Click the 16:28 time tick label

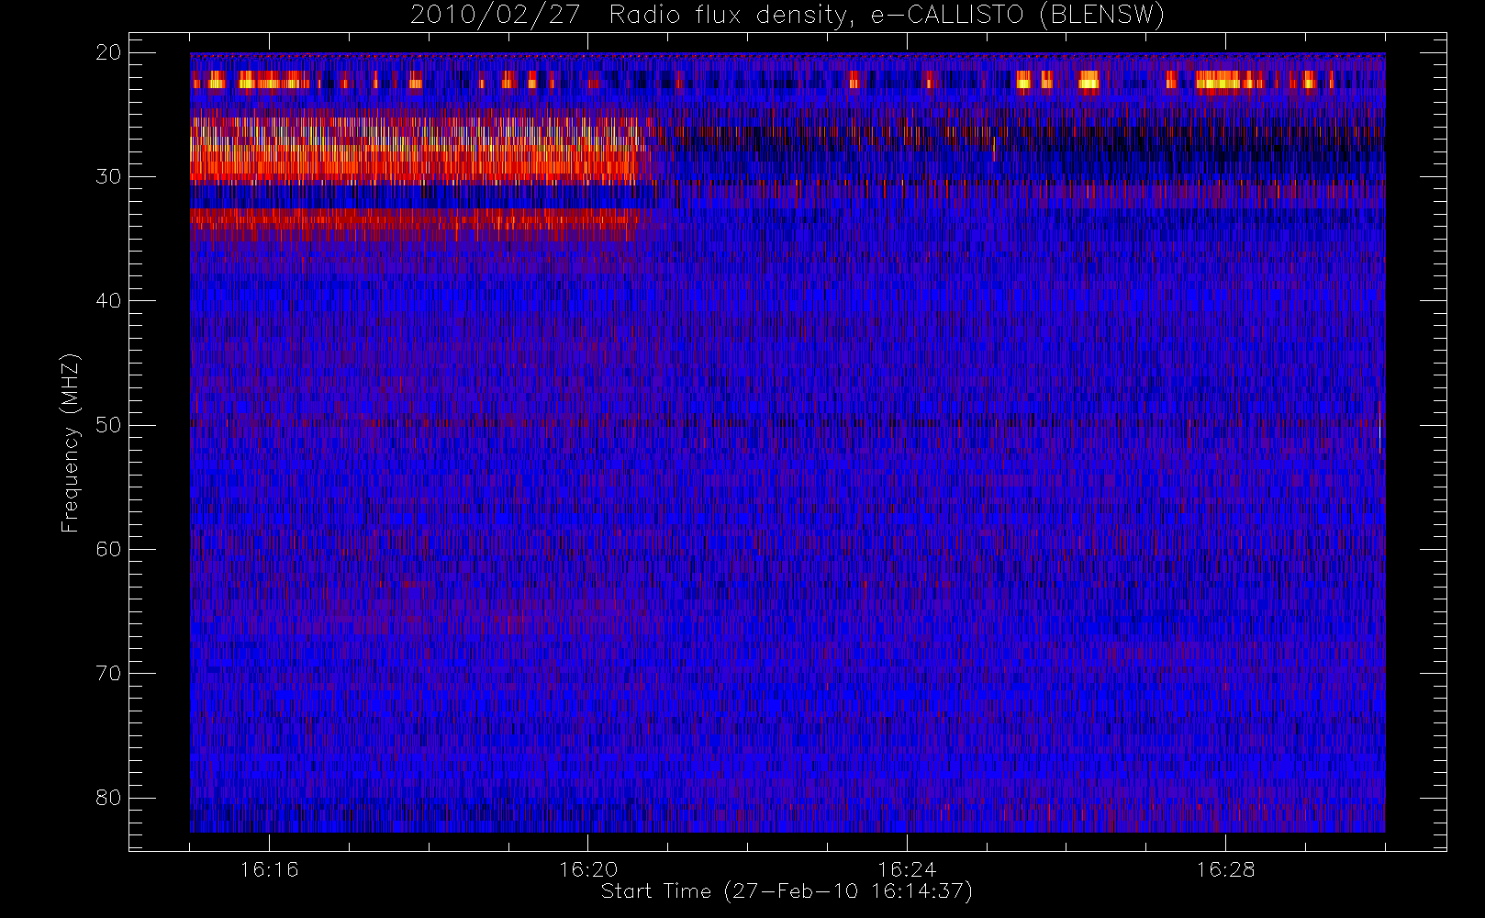(x=1225, y=869)
